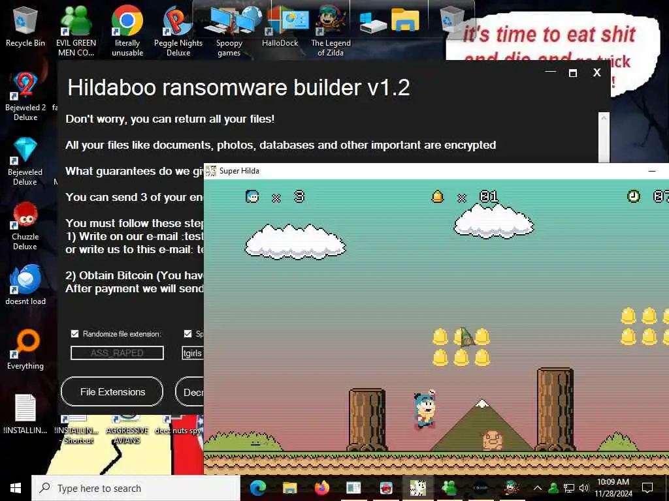Click the Hilda character in the game
This screenshot has width=669, height=501.
425,410
